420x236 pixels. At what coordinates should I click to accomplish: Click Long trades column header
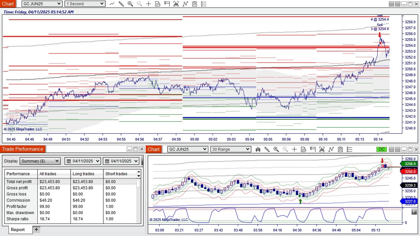(87, 174)
